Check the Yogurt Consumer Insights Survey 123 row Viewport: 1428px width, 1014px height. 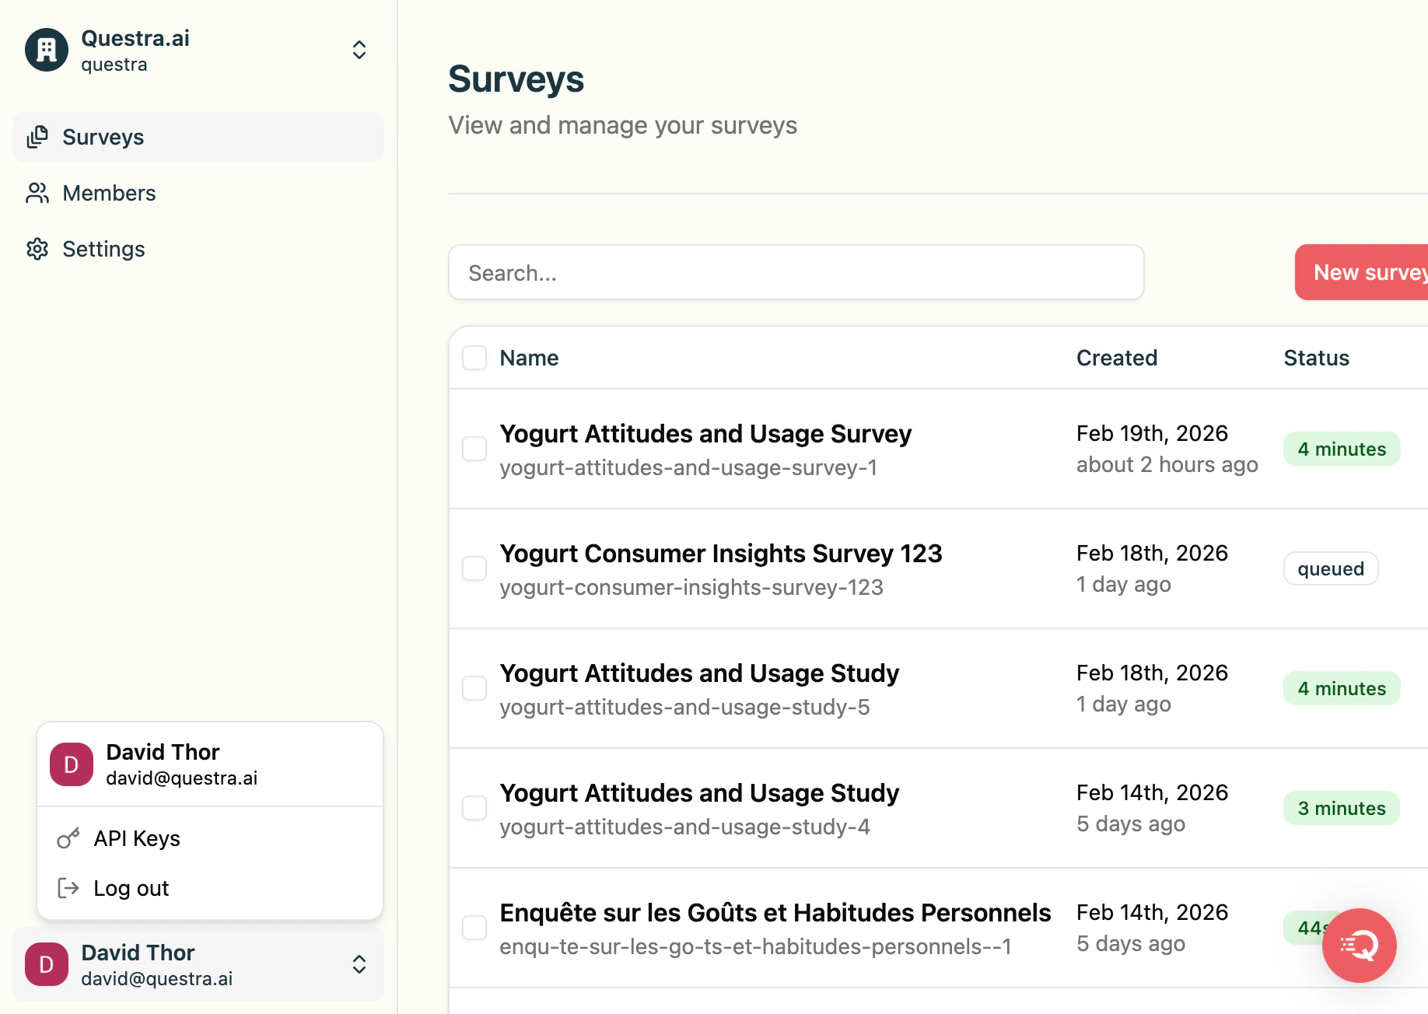[x=474, y=568]
